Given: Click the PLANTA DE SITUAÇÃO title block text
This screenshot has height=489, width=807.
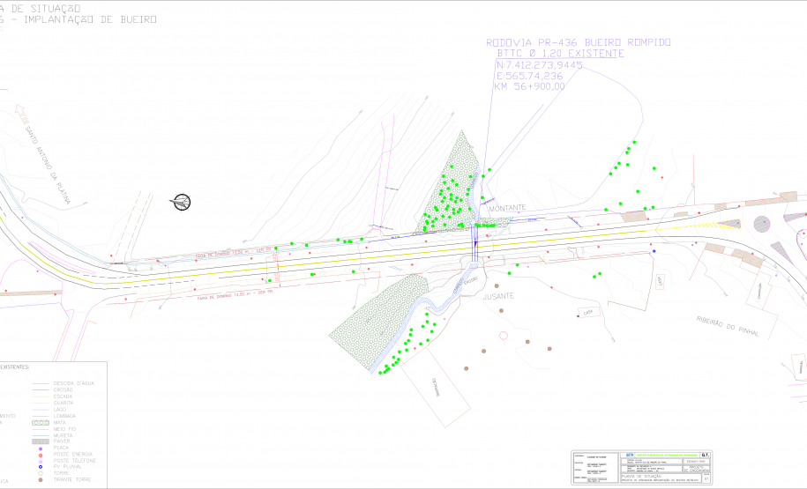Looking at the screenshot, I should 643,475.
